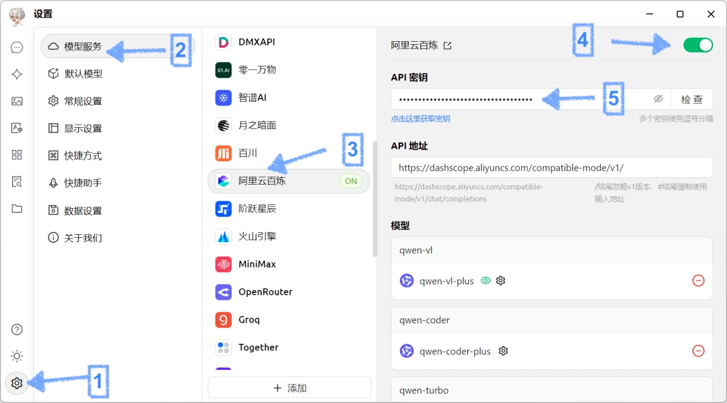This screenshot has width=727, height=403.
Task: Open the mini apps grid icon
Action: point(17,155)
